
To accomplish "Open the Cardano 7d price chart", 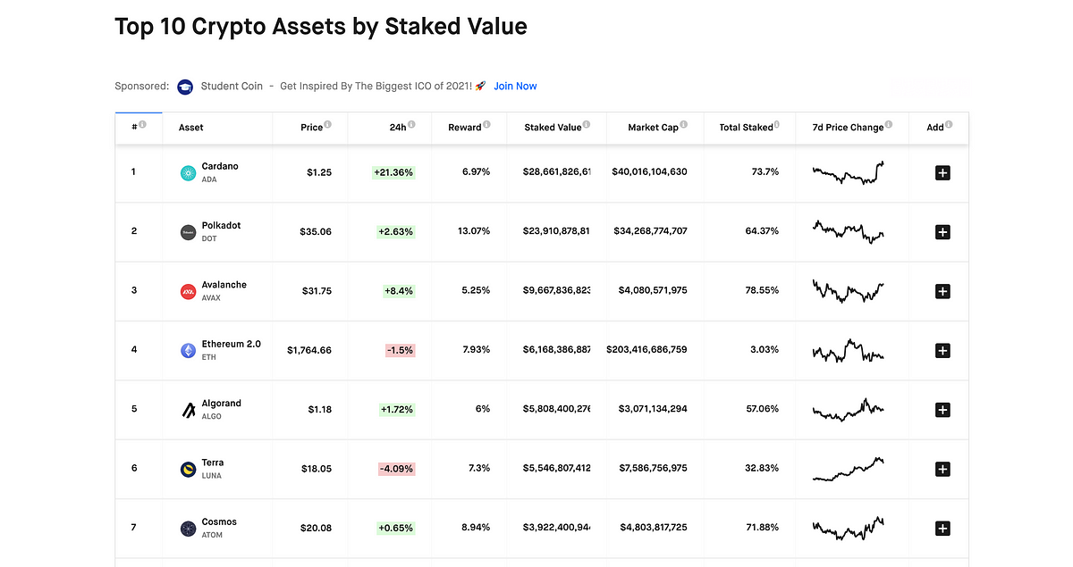I will point(849,172).
